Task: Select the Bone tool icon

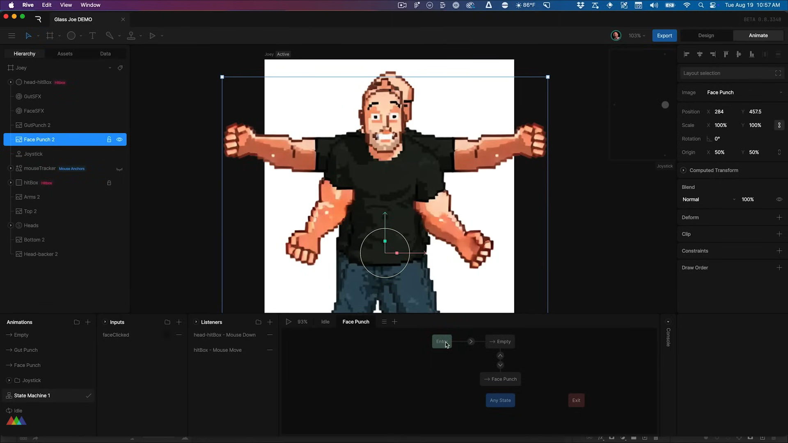Action: pos(131,36)
